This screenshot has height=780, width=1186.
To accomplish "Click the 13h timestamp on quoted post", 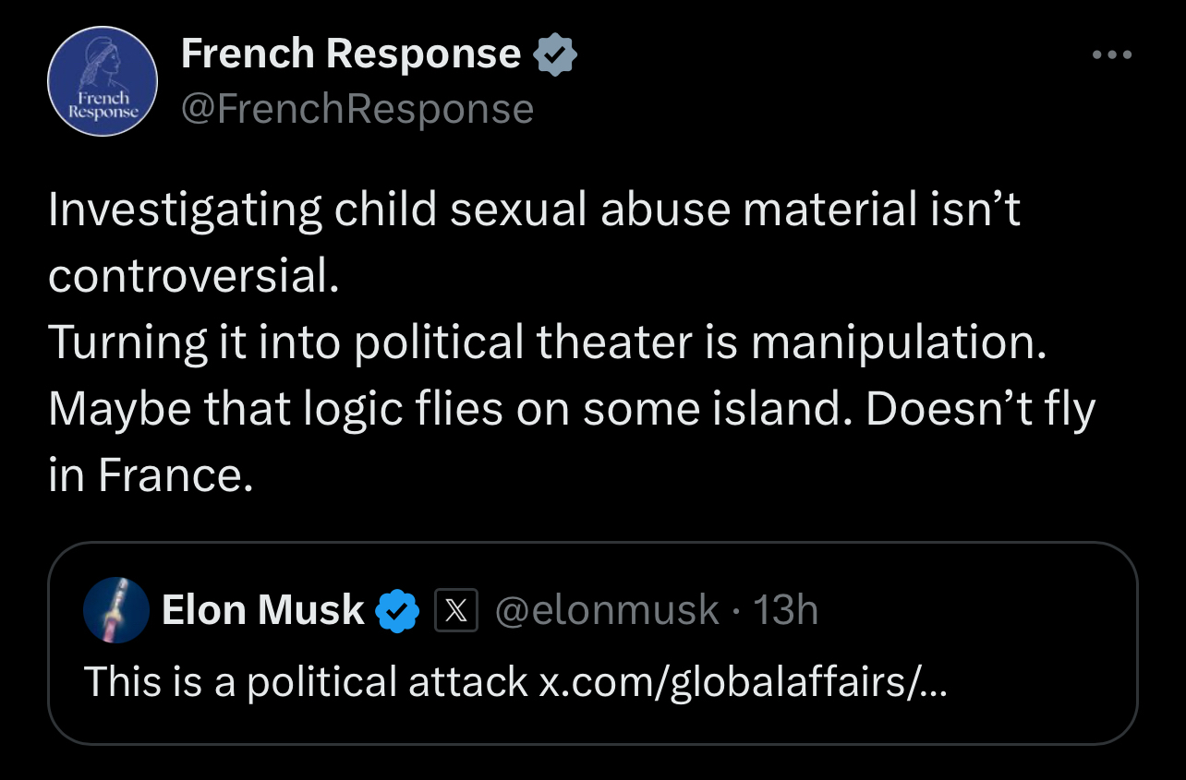I will coord(786,610).
